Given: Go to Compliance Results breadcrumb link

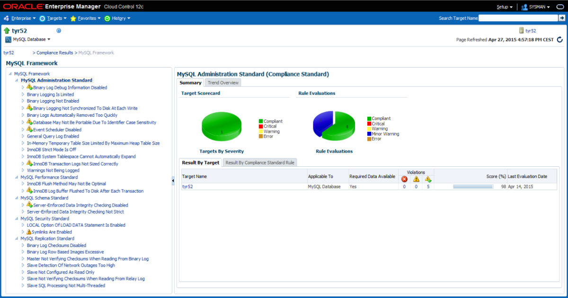Looking at the screenshot, I should click(55, 53).
